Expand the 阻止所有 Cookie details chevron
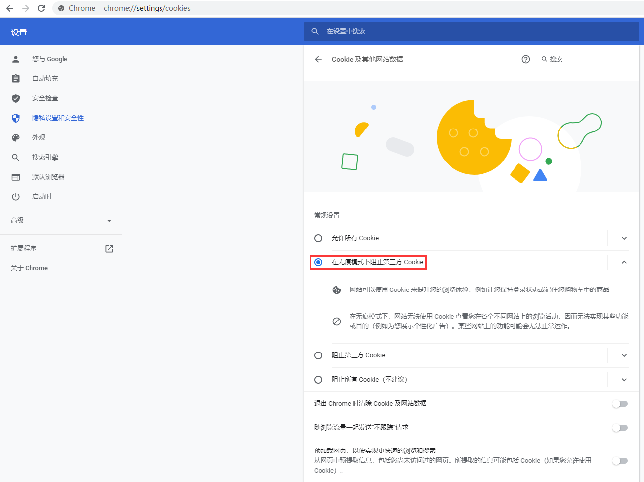Image resolution: width=644 pixels, height=482 pixels. [x=624, y=380]
